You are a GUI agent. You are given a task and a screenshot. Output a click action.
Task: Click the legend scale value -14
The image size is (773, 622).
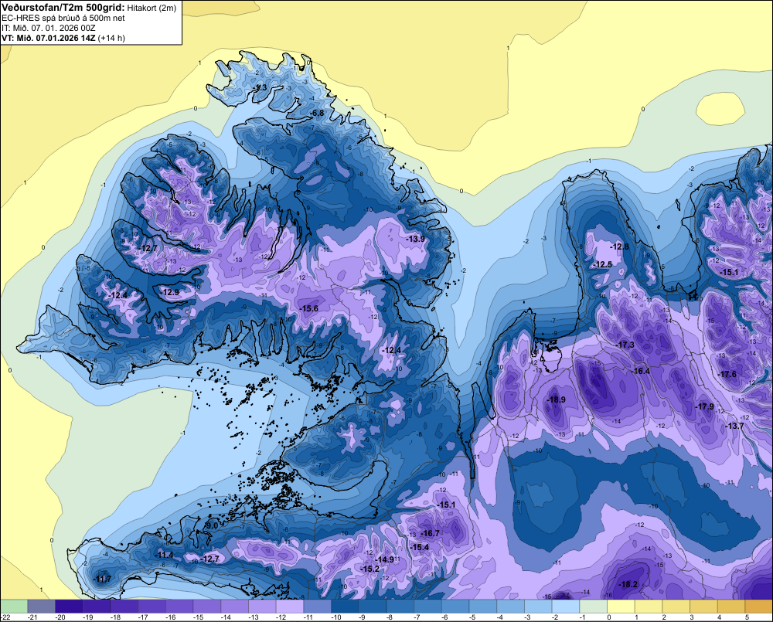pyautogui.click(x=226, y=617)
